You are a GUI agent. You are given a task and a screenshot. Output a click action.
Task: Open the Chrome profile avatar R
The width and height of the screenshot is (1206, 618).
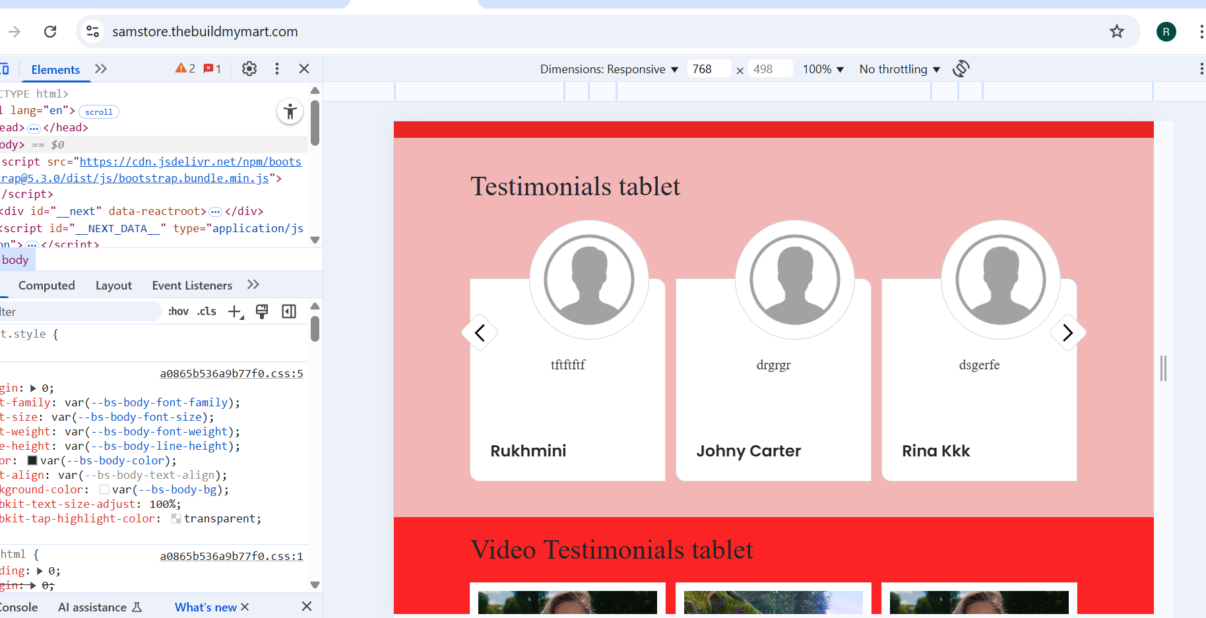(x=1166, y=32)
